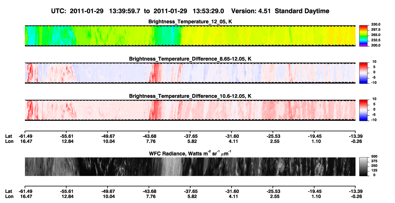Click the 10.6-12.05 difference image strip
The height and width of the screenshot is (203, 395).
click(x=190, y=110)
